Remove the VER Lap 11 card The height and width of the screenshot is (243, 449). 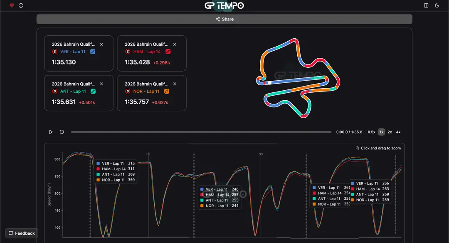pos(101,44)
